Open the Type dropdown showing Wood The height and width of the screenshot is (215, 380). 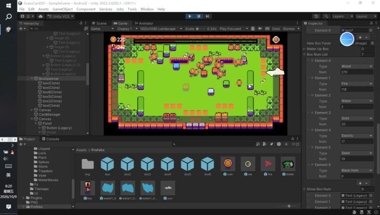(x=357, y=66)
